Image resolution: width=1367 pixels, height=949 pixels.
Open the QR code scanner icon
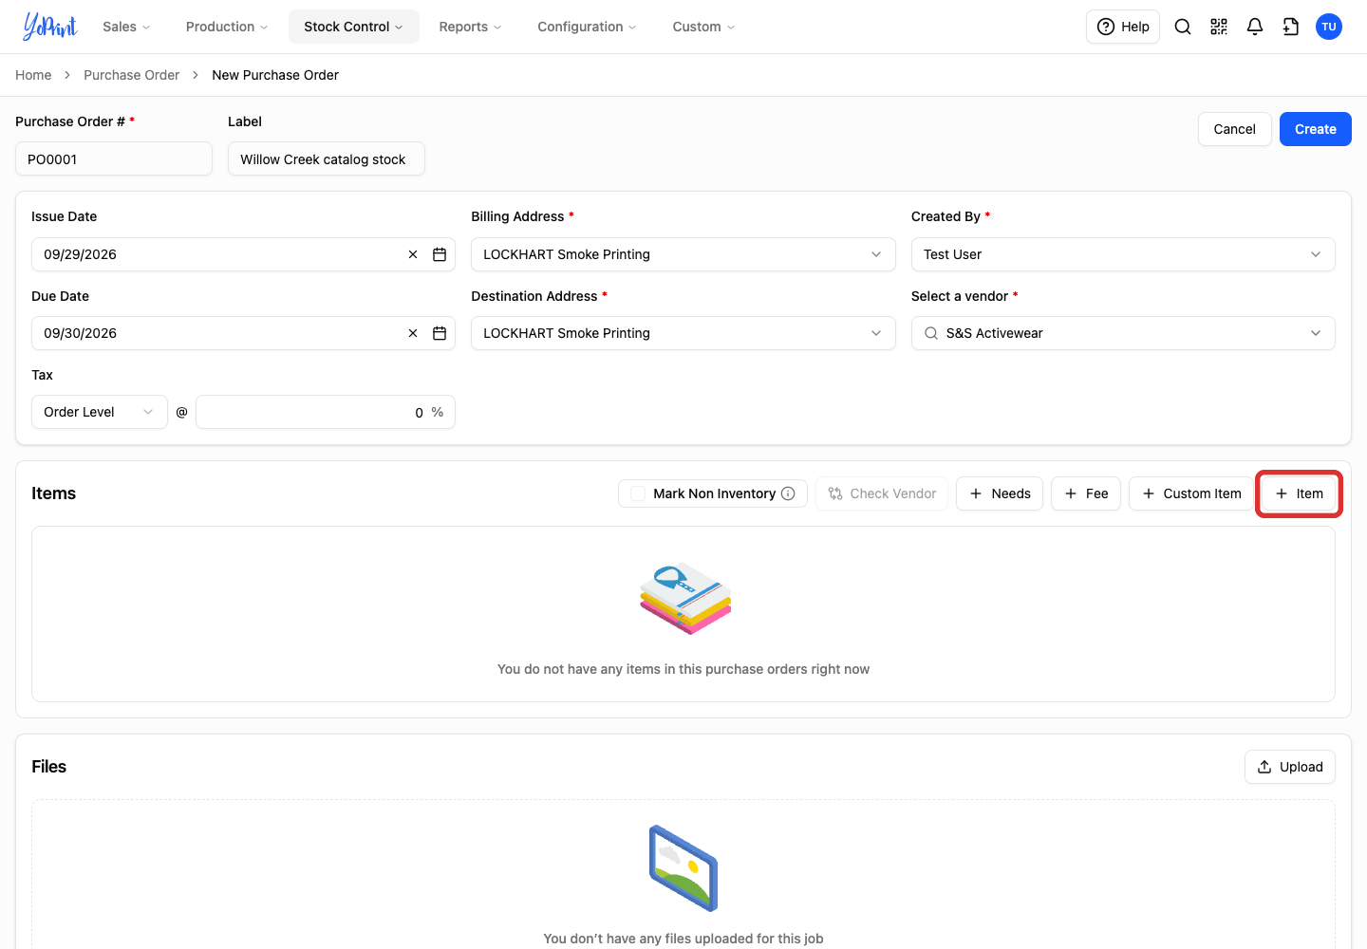tap(1219, 27)
